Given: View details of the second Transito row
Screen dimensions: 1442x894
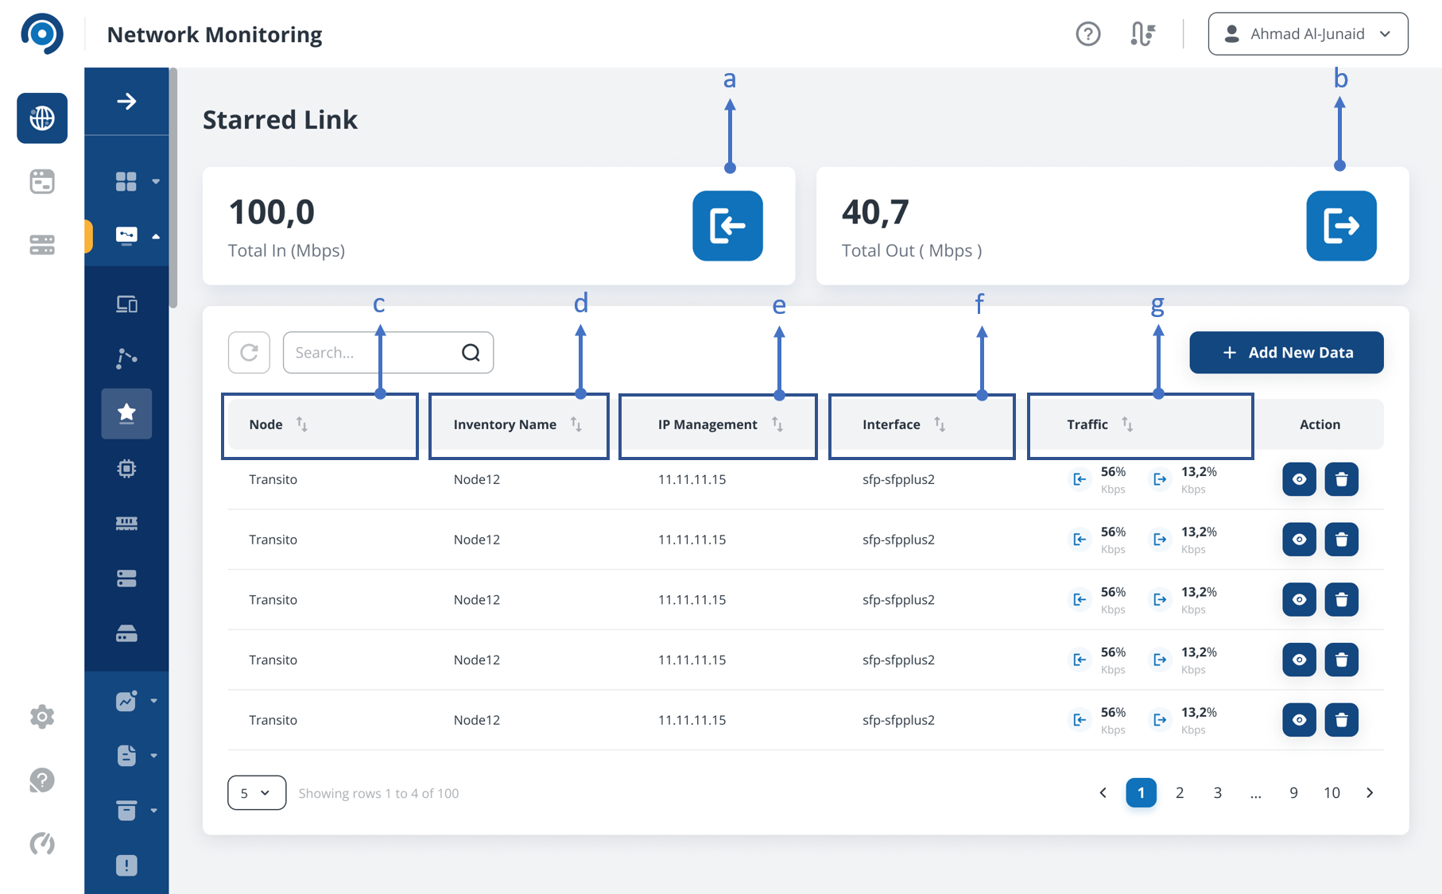Looking at the screenshot, I should [x=1299, y=540].
